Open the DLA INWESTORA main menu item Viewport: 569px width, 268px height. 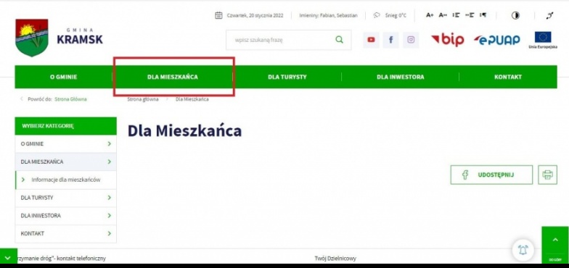click(x=401, y=77)
